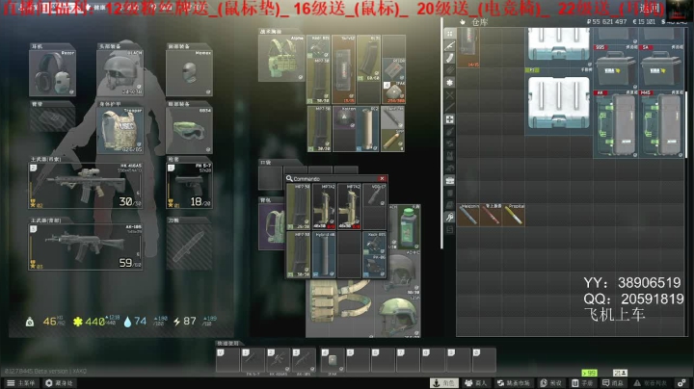Viewport: 694px width, 389px height.
Task: Filter stash by weapons using rifle icon
Action: (x=450, y=46)
